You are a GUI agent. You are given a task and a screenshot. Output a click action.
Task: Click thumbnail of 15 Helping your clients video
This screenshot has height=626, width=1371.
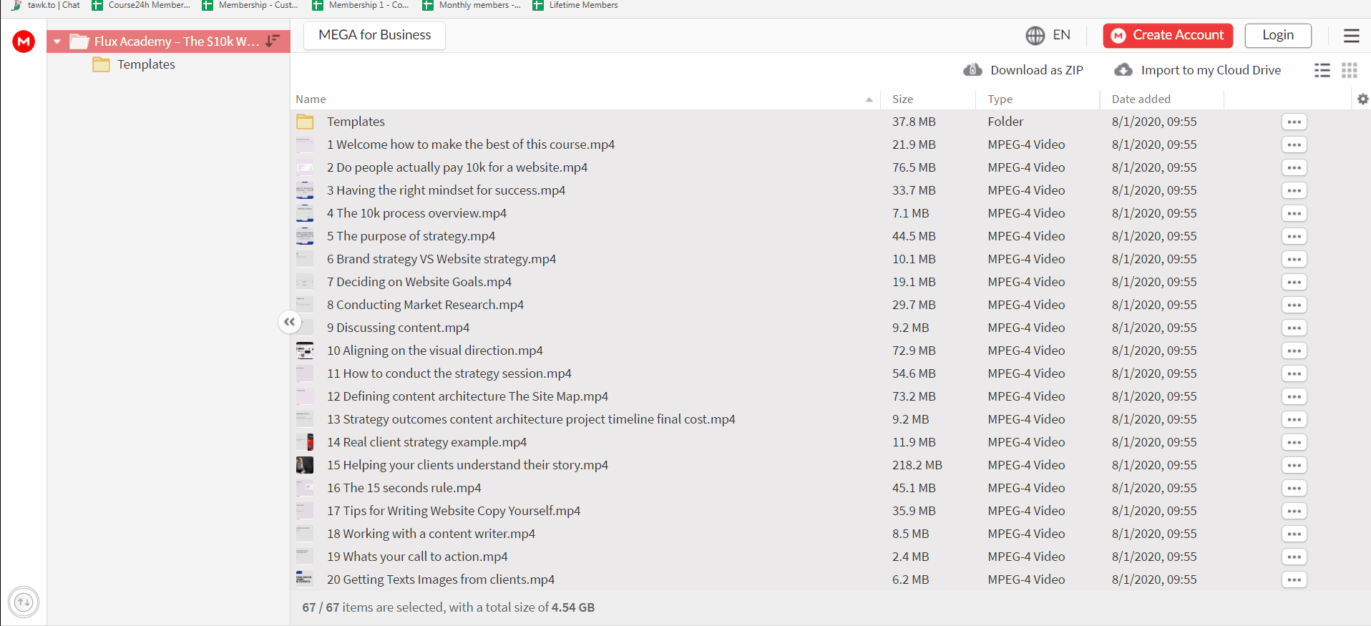305,465
